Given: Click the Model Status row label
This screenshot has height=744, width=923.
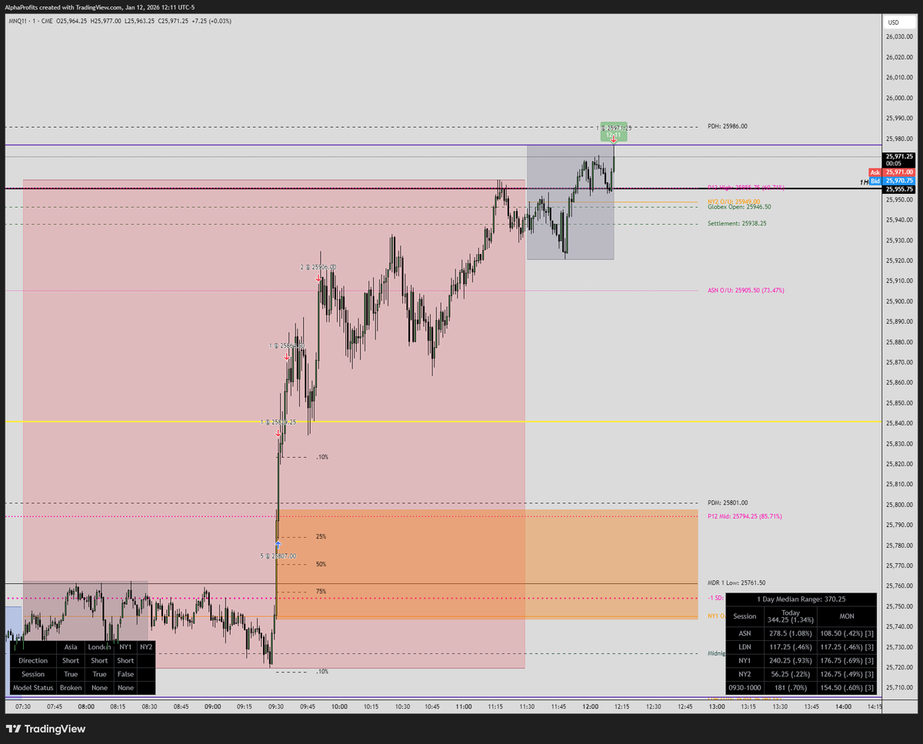Looking at the screenshot, I should point(33,687).
